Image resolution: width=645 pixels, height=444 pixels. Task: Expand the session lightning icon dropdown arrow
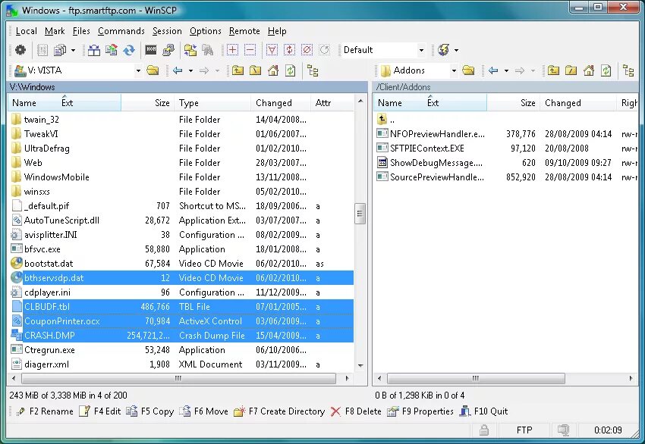(x=456, y=50)
